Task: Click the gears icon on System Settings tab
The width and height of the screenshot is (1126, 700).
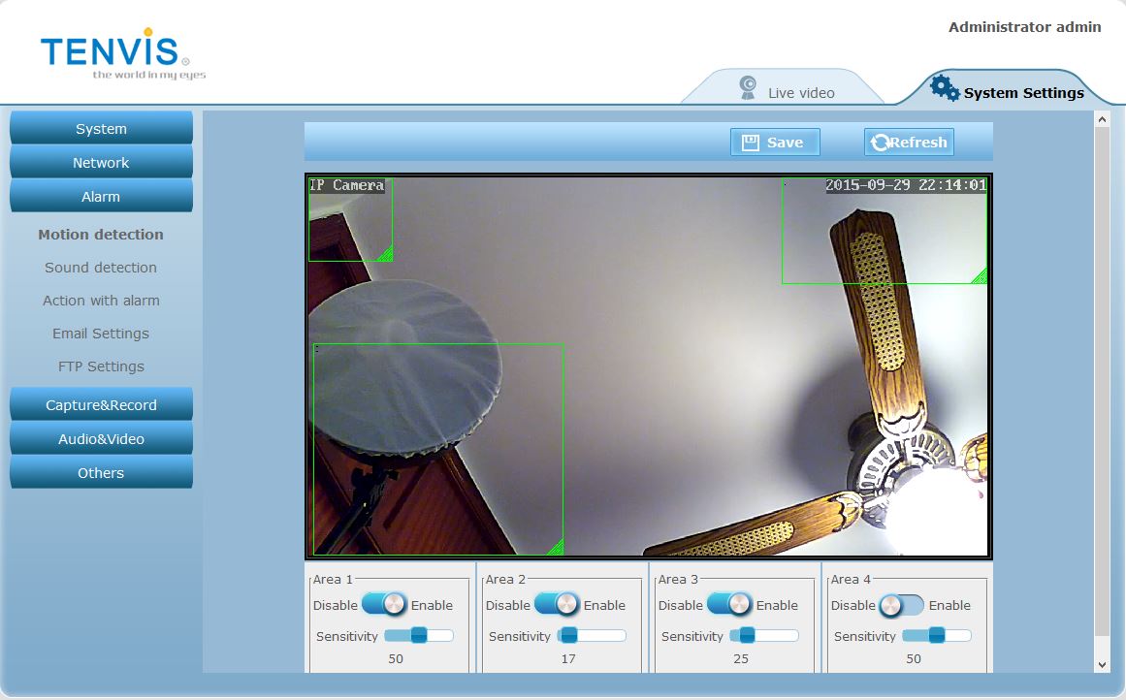Action: click(x=944, y=88)
